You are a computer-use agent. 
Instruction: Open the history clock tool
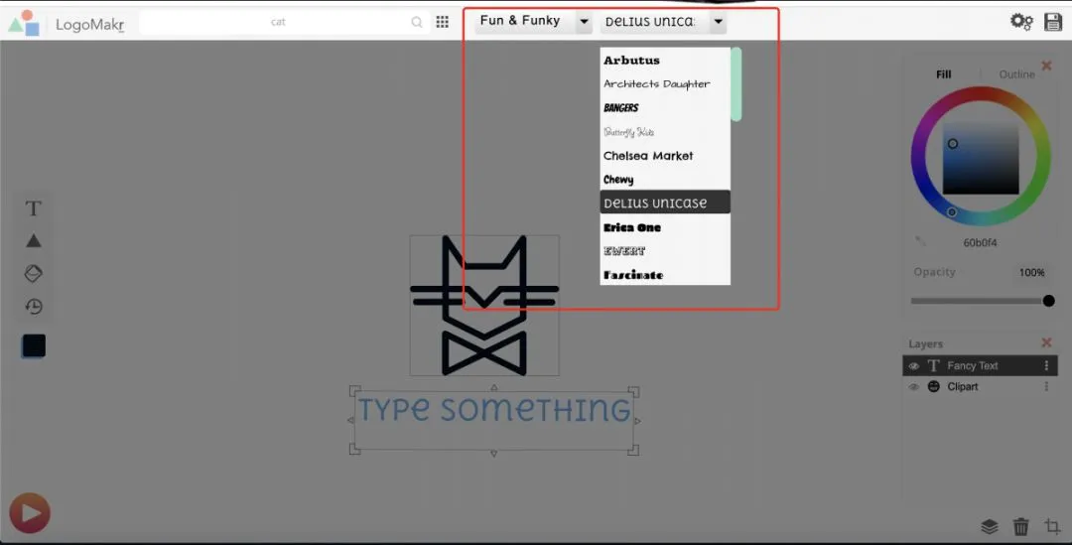point(34,307)
